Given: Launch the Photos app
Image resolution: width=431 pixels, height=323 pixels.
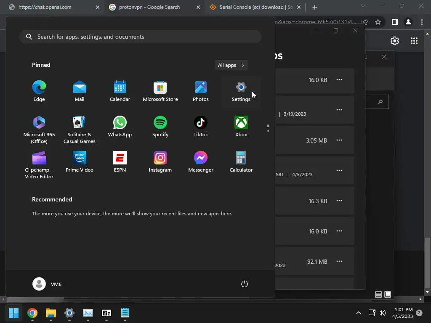Looking at the screenshot, I should coord(201,91).
